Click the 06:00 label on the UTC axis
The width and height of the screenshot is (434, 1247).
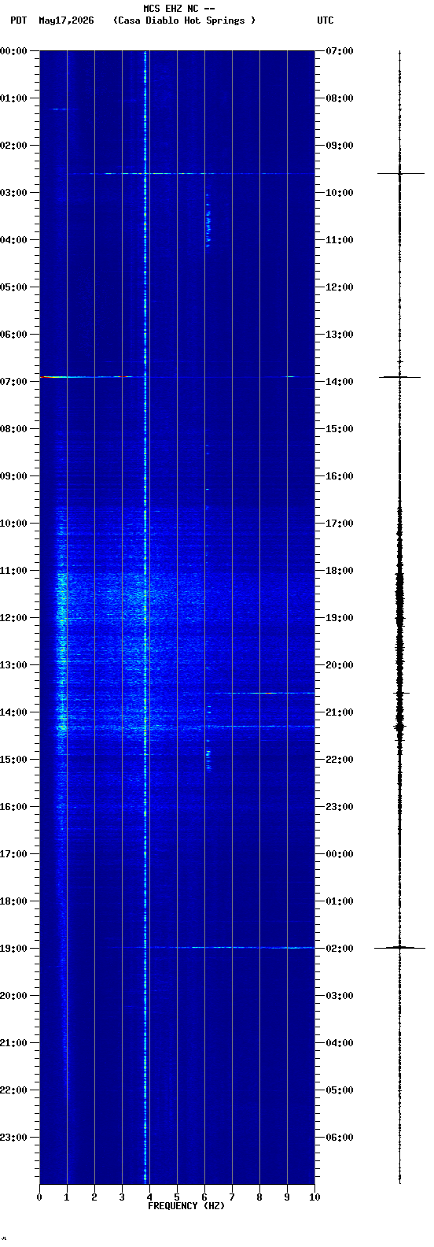pos(340,1138)
